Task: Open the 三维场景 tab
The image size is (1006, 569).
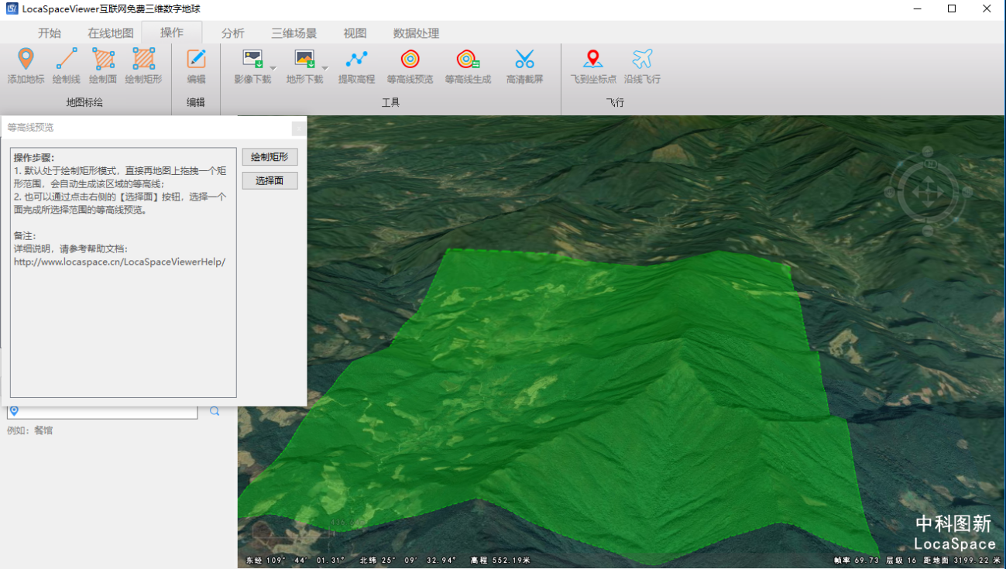Action: click(294, 33)
